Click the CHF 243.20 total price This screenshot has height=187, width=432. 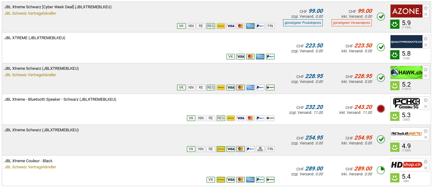point(363,107)
